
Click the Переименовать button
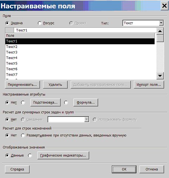(x=23, y=85)
